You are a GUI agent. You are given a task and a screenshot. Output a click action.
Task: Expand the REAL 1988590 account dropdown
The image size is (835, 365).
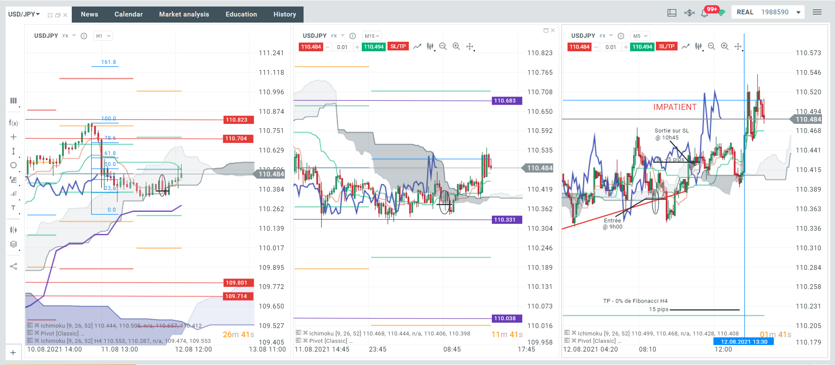(768, 12)
